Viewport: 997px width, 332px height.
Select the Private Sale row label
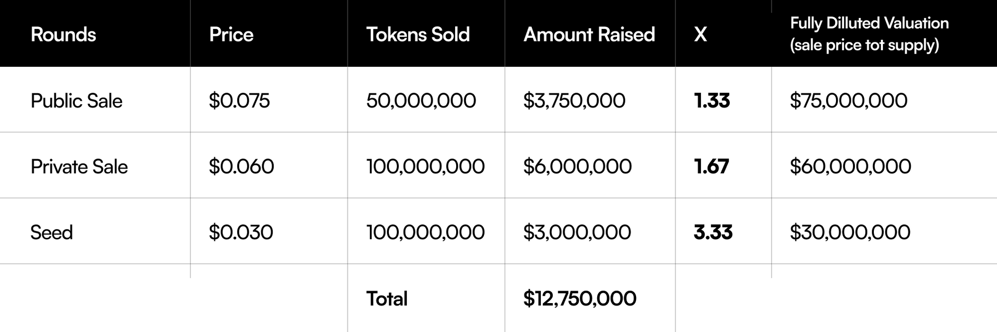(79, 166)
